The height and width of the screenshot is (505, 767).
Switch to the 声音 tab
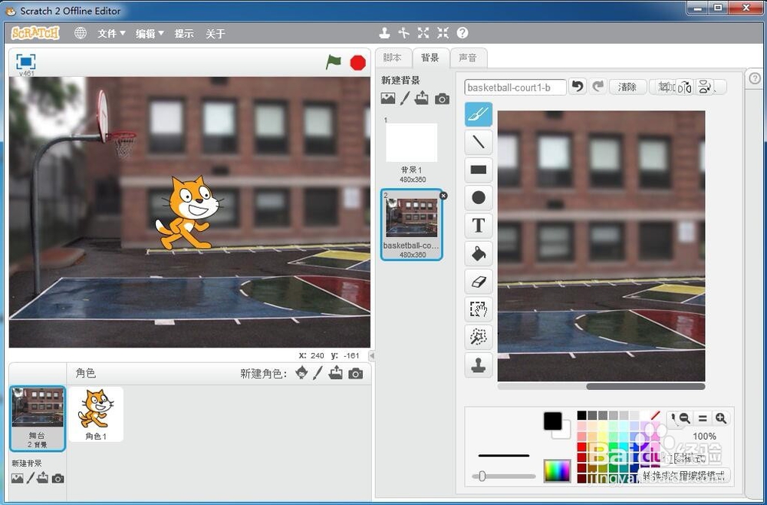[468, 58]
